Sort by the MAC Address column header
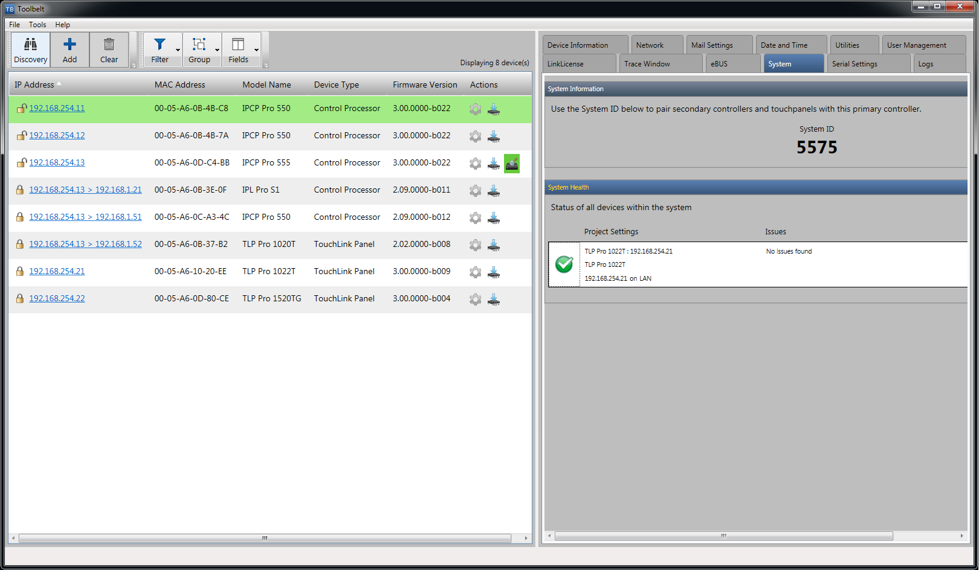This screenshot has height=570, width=979. pyautogui.click(x=179, y=85)
